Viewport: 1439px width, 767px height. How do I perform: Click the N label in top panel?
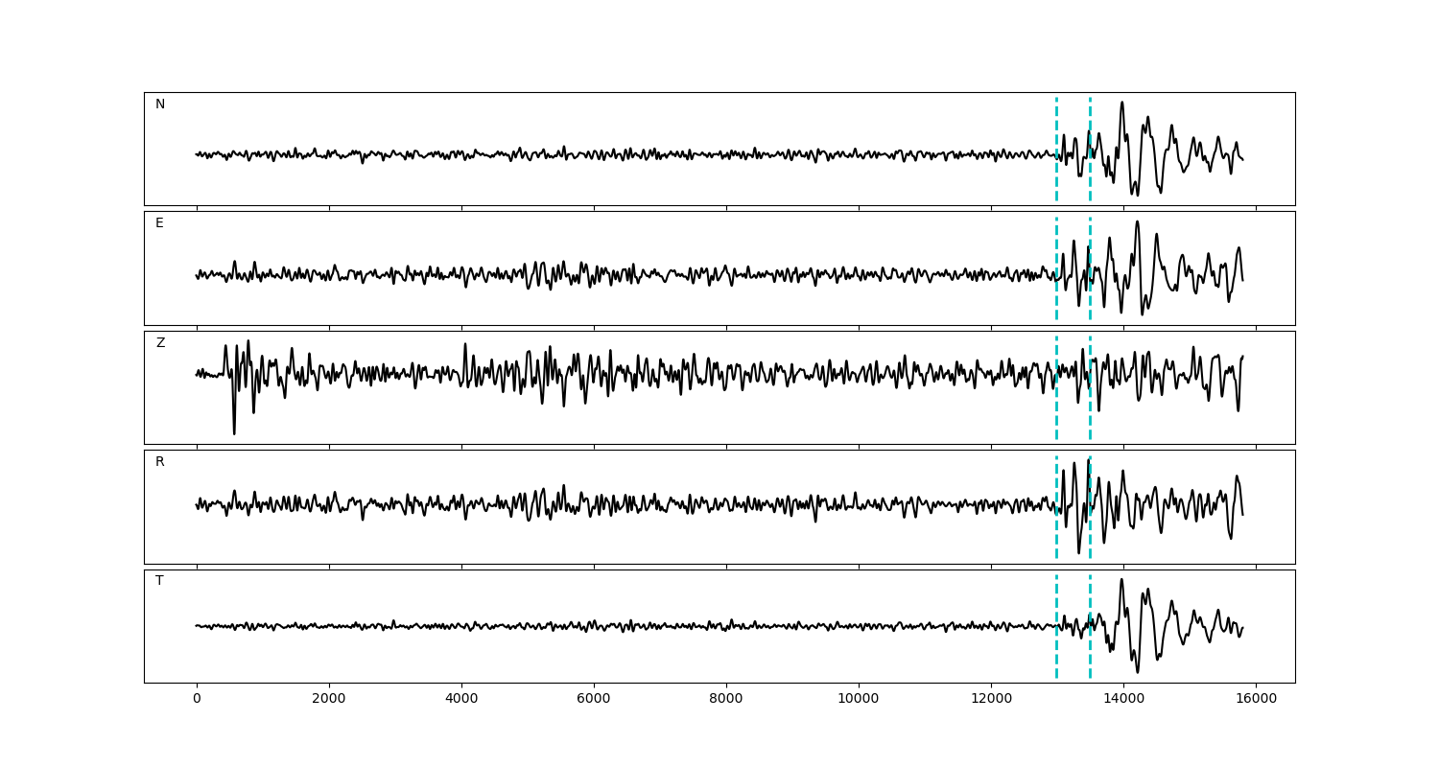click(x=160, y=105)
